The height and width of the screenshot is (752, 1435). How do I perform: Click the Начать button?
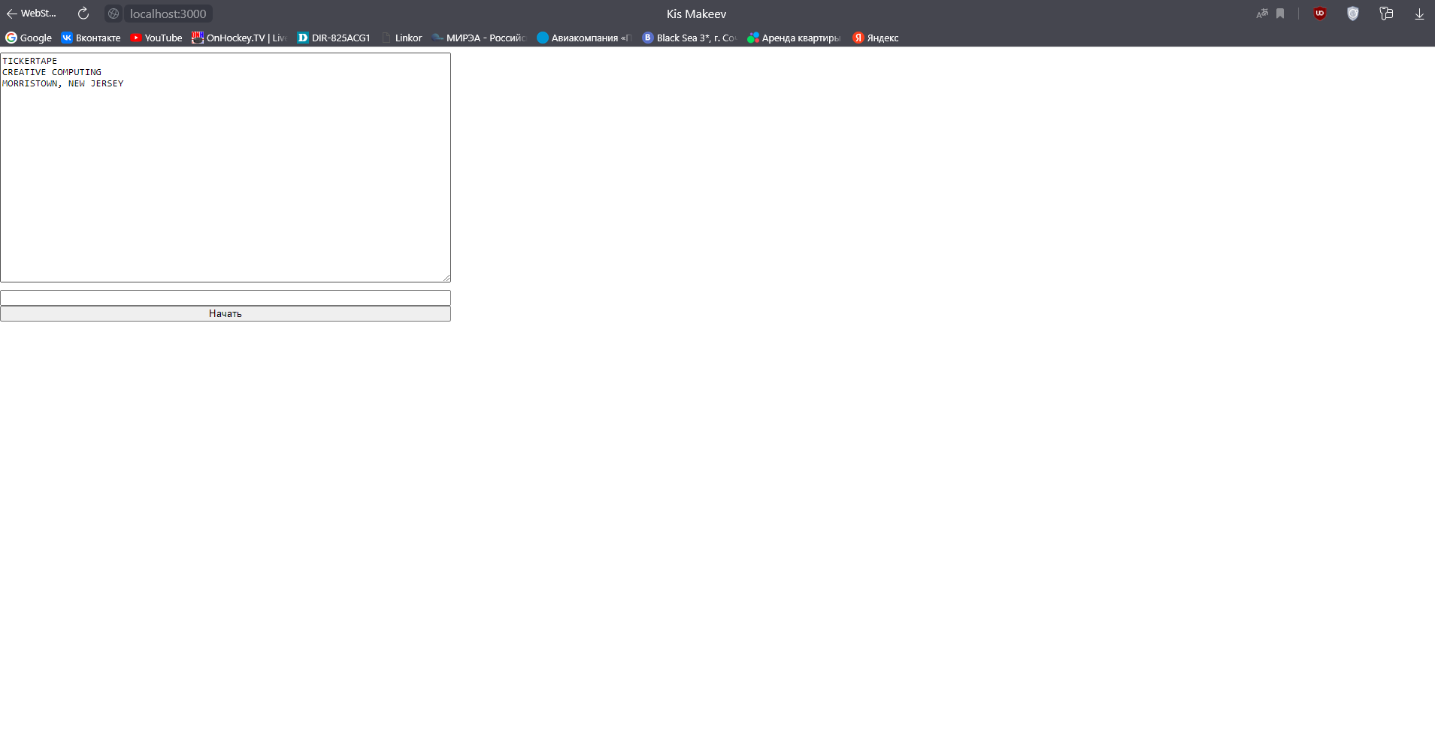point(225,313)
